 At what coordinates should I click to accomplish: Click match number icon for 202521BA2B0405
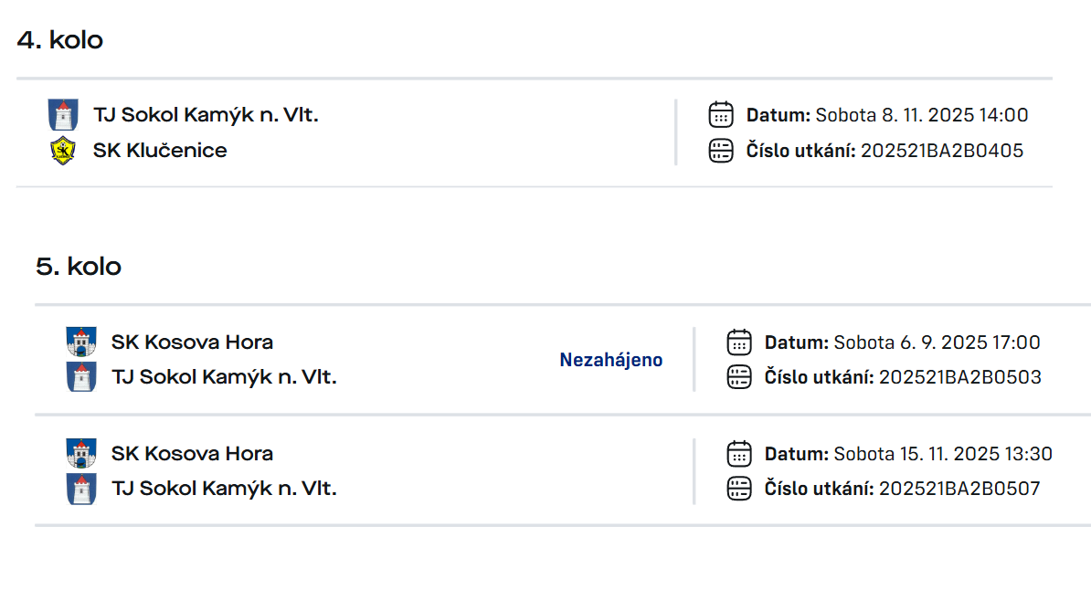click(x=721, y=151)
